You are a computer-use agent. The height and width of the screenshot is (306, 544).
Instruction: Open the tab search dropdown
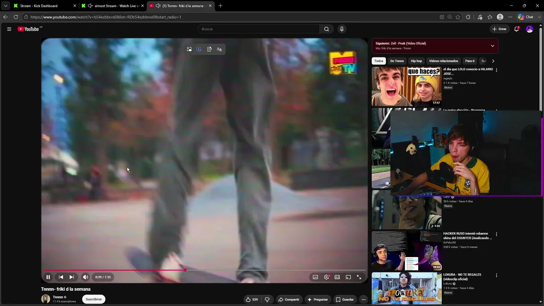point(6,6)
